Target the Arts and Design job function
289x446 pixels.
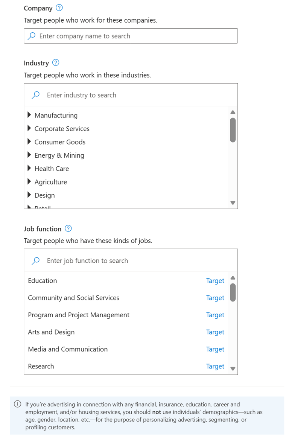pyautogui.click(x=215, y=332)
